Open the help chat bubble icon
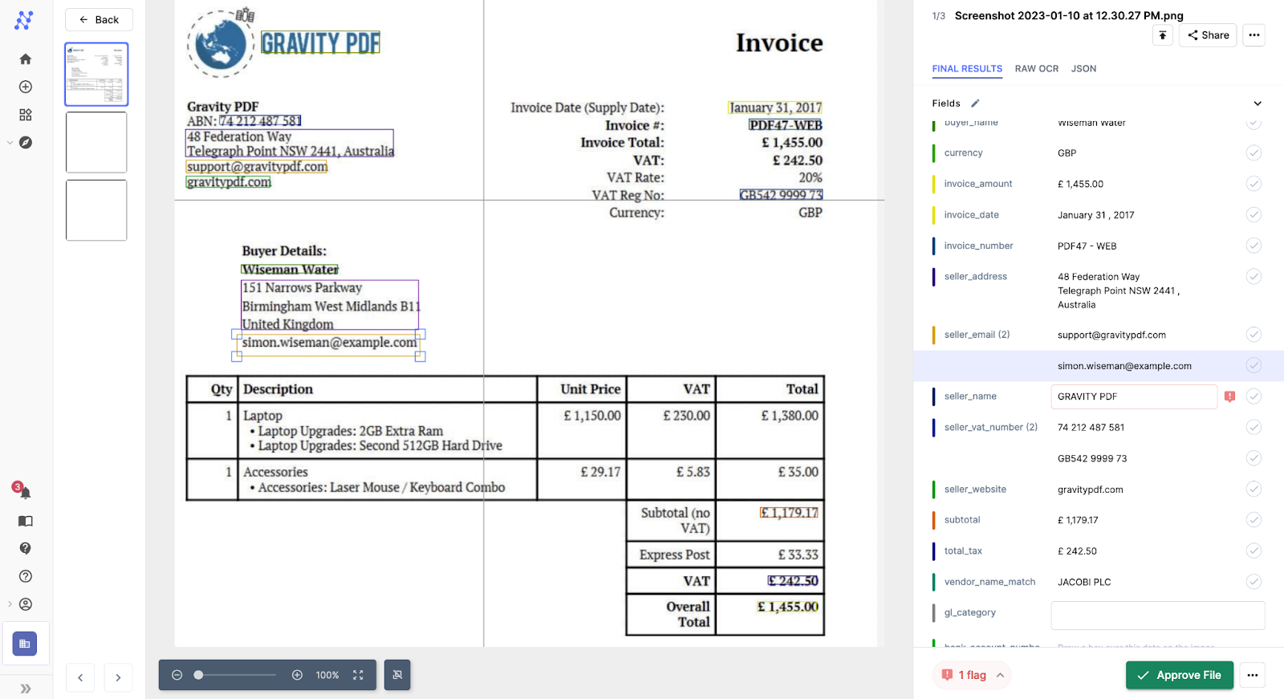 tap(26, 549)
